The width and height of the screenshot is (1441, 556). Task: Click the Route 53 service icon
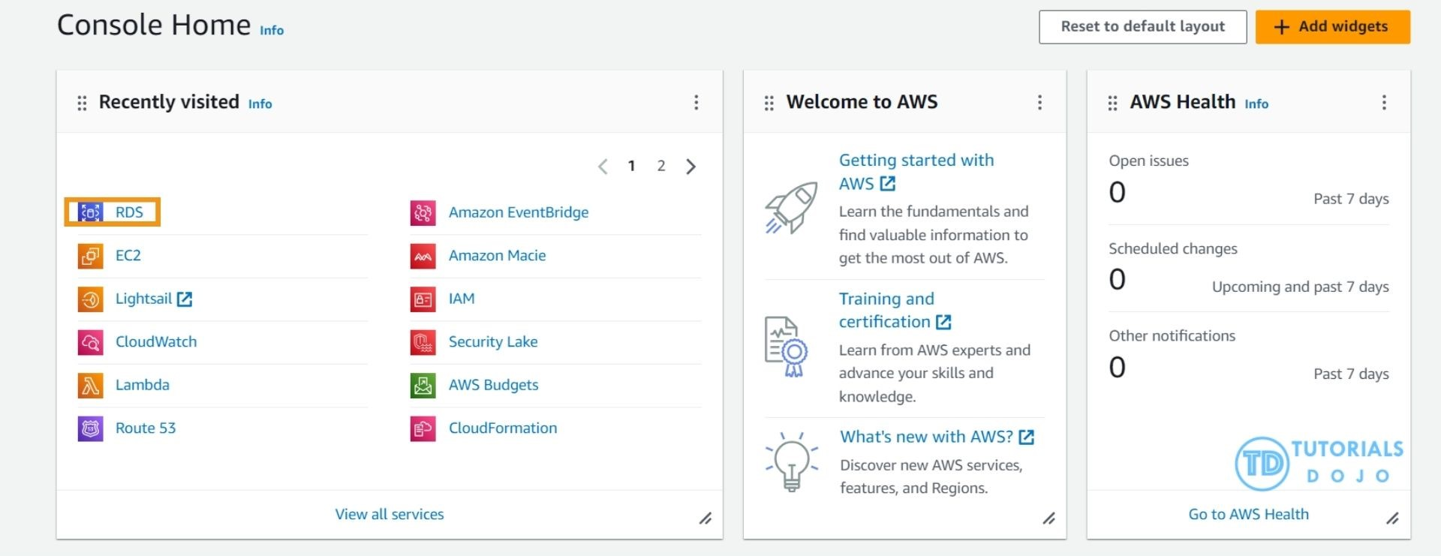pyautogui.click(x=90, y=428)
